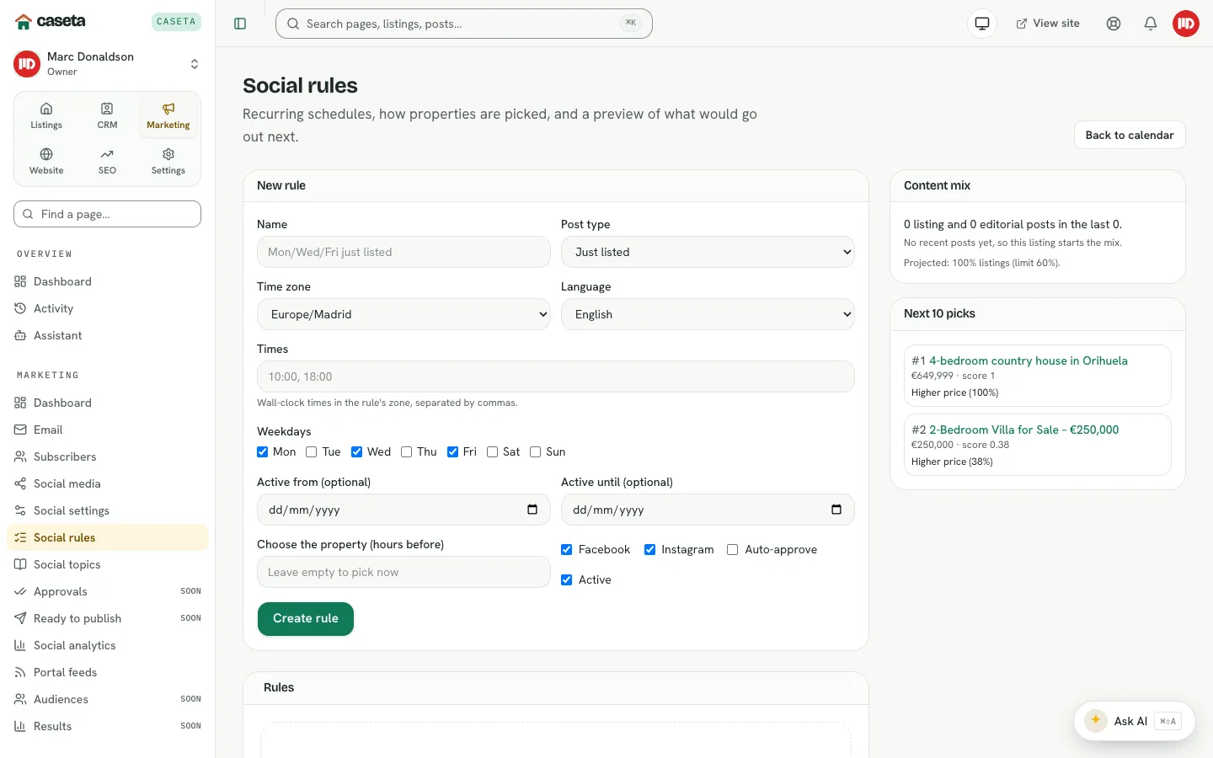
Task: Click the Caseta house logo
Action: (x=24, y=21)
